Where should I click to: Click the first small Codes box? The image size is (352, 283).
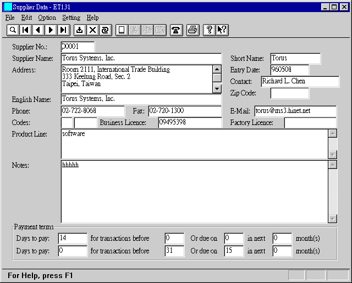67,123
